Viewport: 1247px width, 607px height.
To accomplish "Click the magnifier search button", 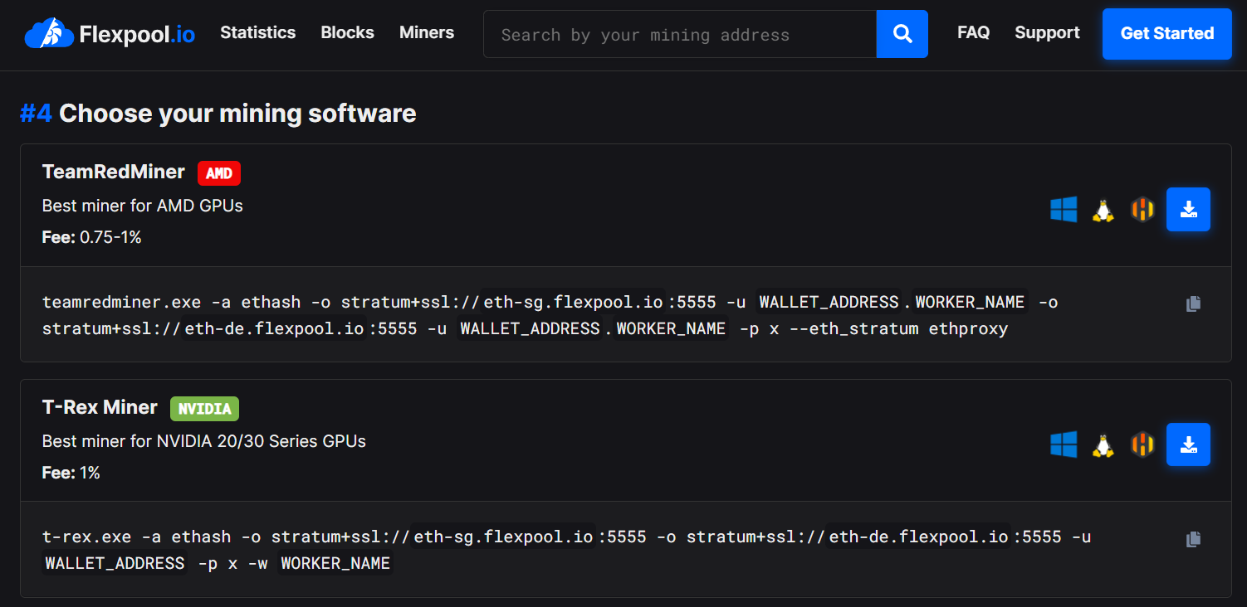I will (x=902, y=34).
